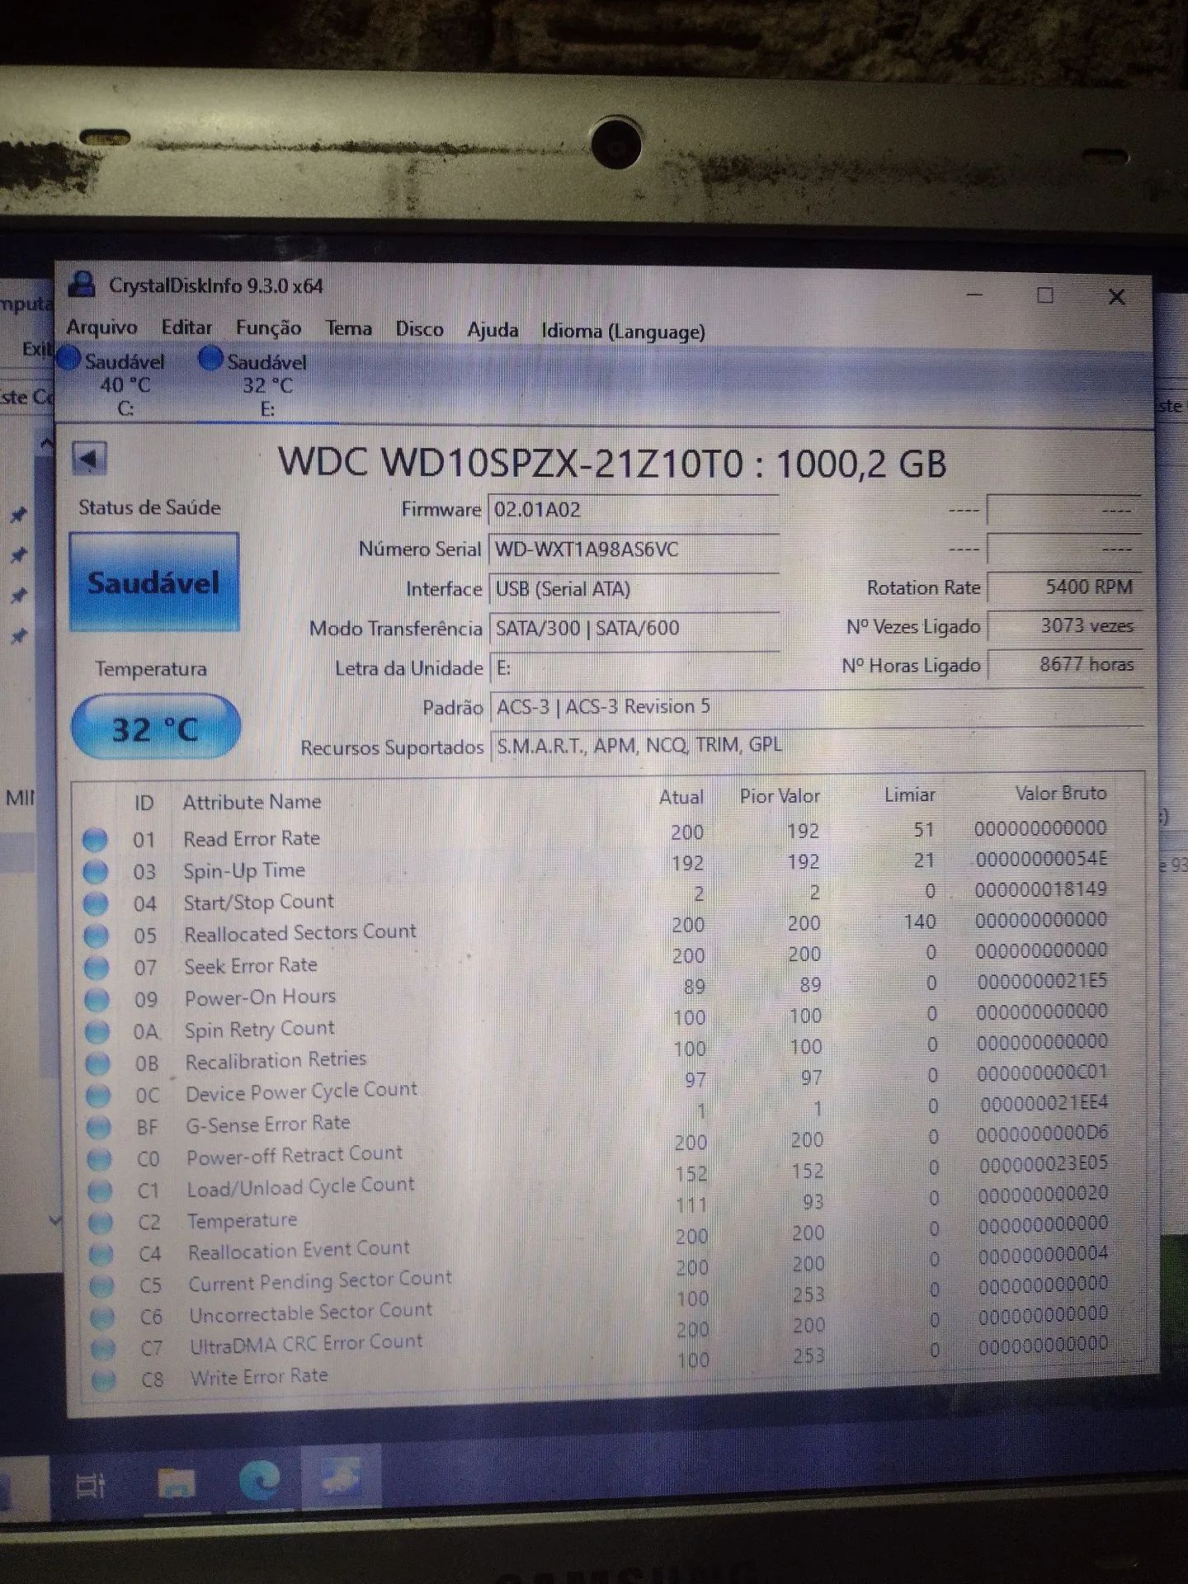The image size is (1188, 1584).
Task: Click the status dot for Read Error Rate
Action: pyautogui.click(x=95, y=840)
